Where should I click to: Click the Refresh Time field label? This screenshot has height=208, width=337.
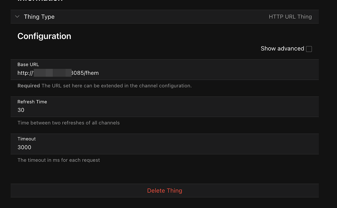pos(32,102)
